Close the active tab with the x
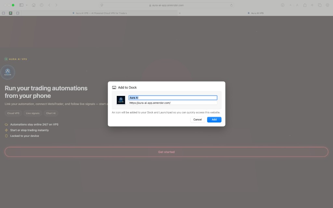333x208 pixels. pyautogui.click(x=180, y=13)
